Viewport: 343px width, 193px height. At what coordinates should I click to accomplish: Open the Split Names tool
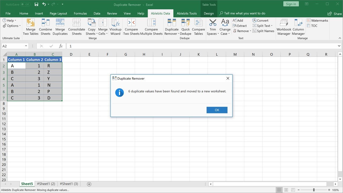(263, 31)
